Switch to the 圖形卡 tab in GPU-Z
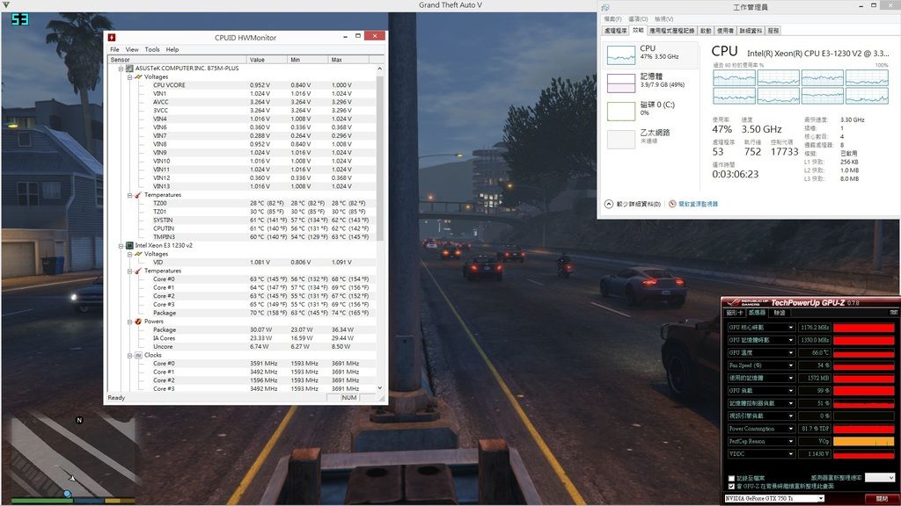The image size is (901, 506). (735, 314)
